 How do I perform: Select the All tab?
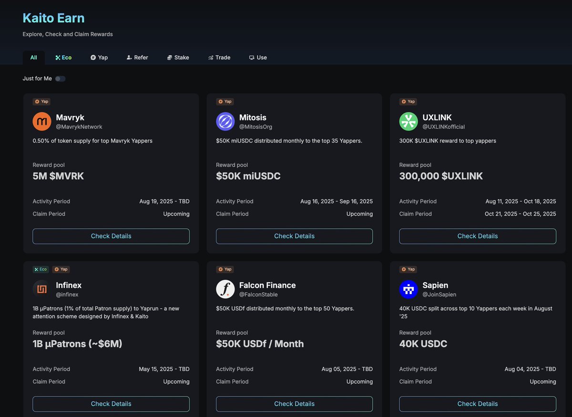[x=34, y=58]
